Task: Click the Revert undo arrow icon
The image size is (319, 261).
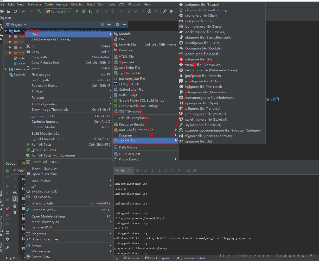Action: (156, 11)
